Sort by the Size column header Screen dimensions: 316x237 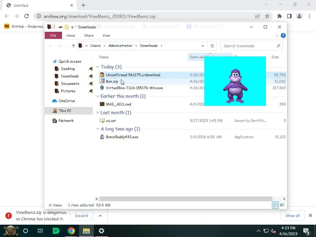pos(275,57)
